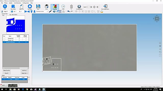Viewport: 163px width, 91px height.
Task: Click the parts list horizontal scrollbar
Action: [x=16, y=68]
